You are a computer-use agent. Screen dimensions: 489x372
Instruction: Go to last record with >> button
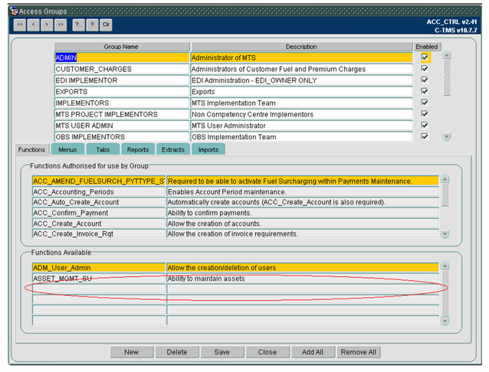coord(61,24)
